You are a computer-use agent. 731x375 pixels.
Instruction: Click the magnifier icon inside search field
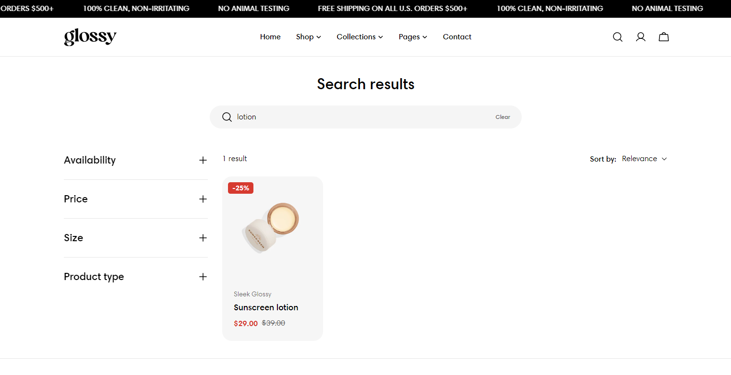(x=227, y=117)
